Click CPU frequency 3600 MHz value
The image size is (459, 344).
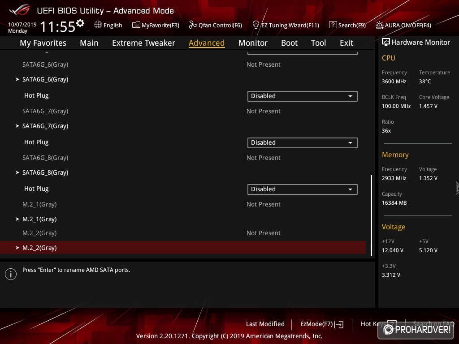tap(394, 82)
